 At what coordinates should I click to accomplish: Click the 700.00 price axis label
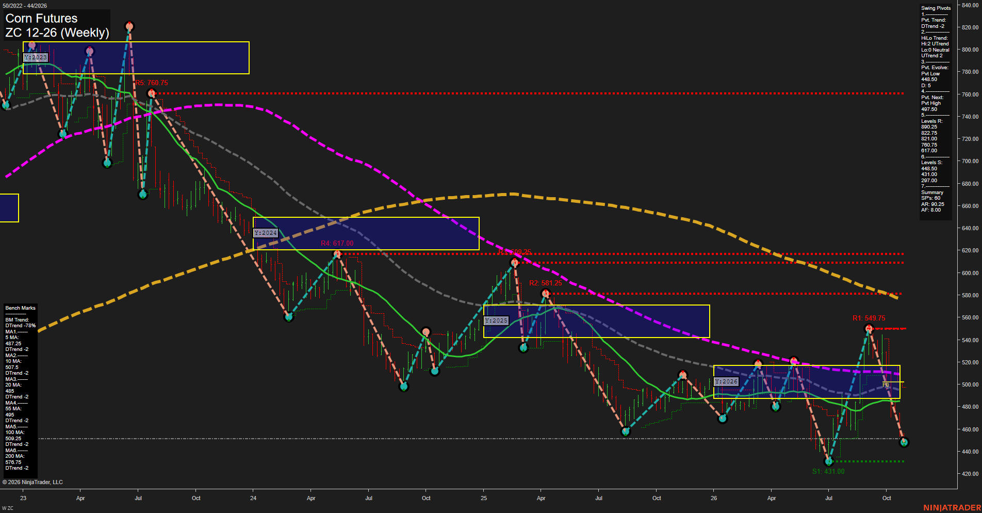pyautogui.click(x=970, y=161)
